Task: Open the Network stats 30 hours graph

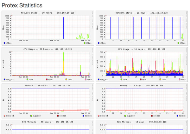Action: point(48,28)
